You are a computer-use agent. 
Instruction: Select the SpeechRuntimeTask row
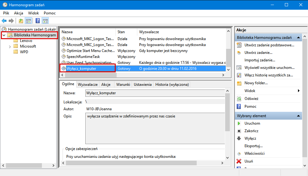[83, 57]
